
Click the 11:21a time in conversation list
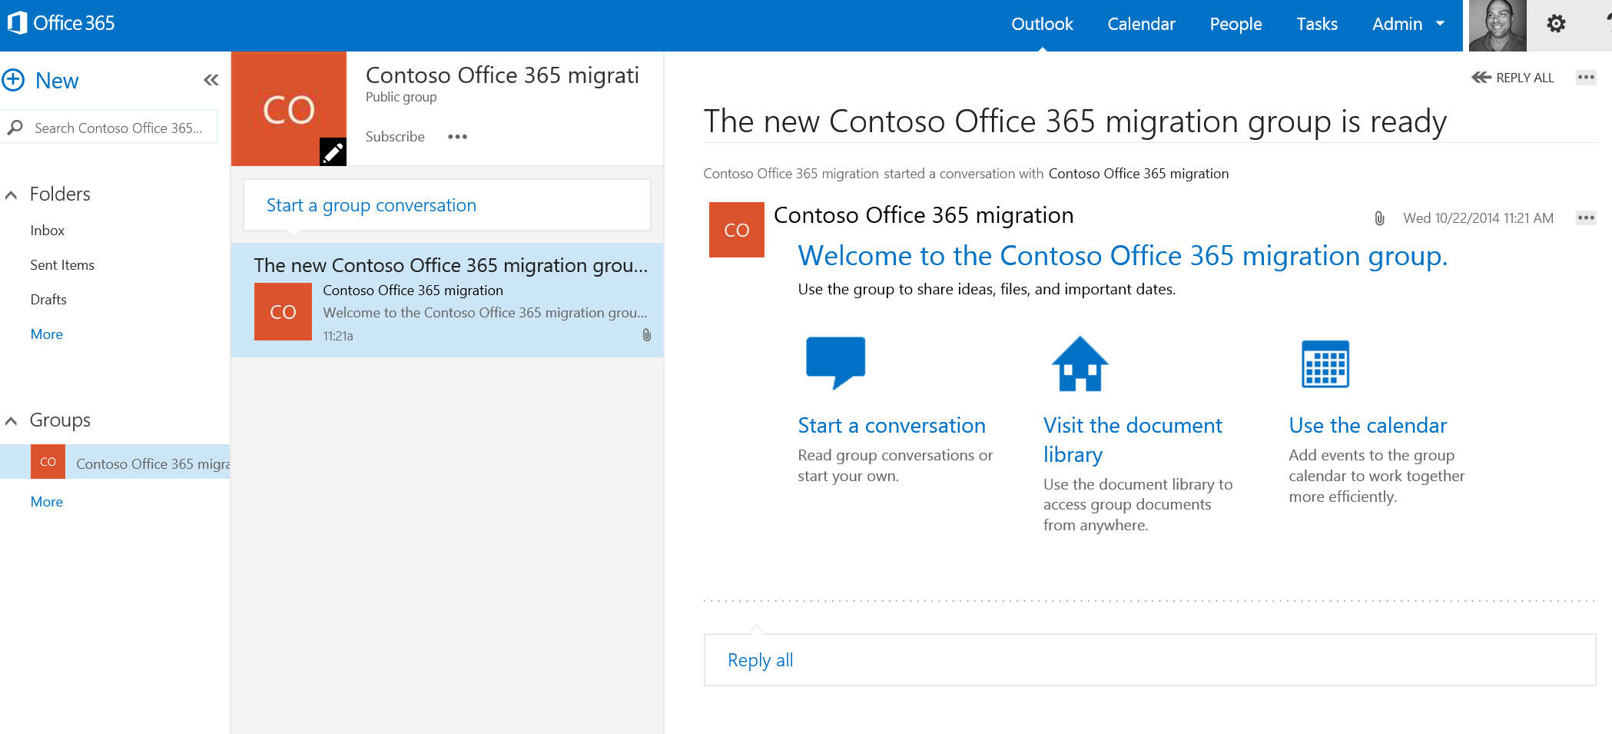(338, 336)
